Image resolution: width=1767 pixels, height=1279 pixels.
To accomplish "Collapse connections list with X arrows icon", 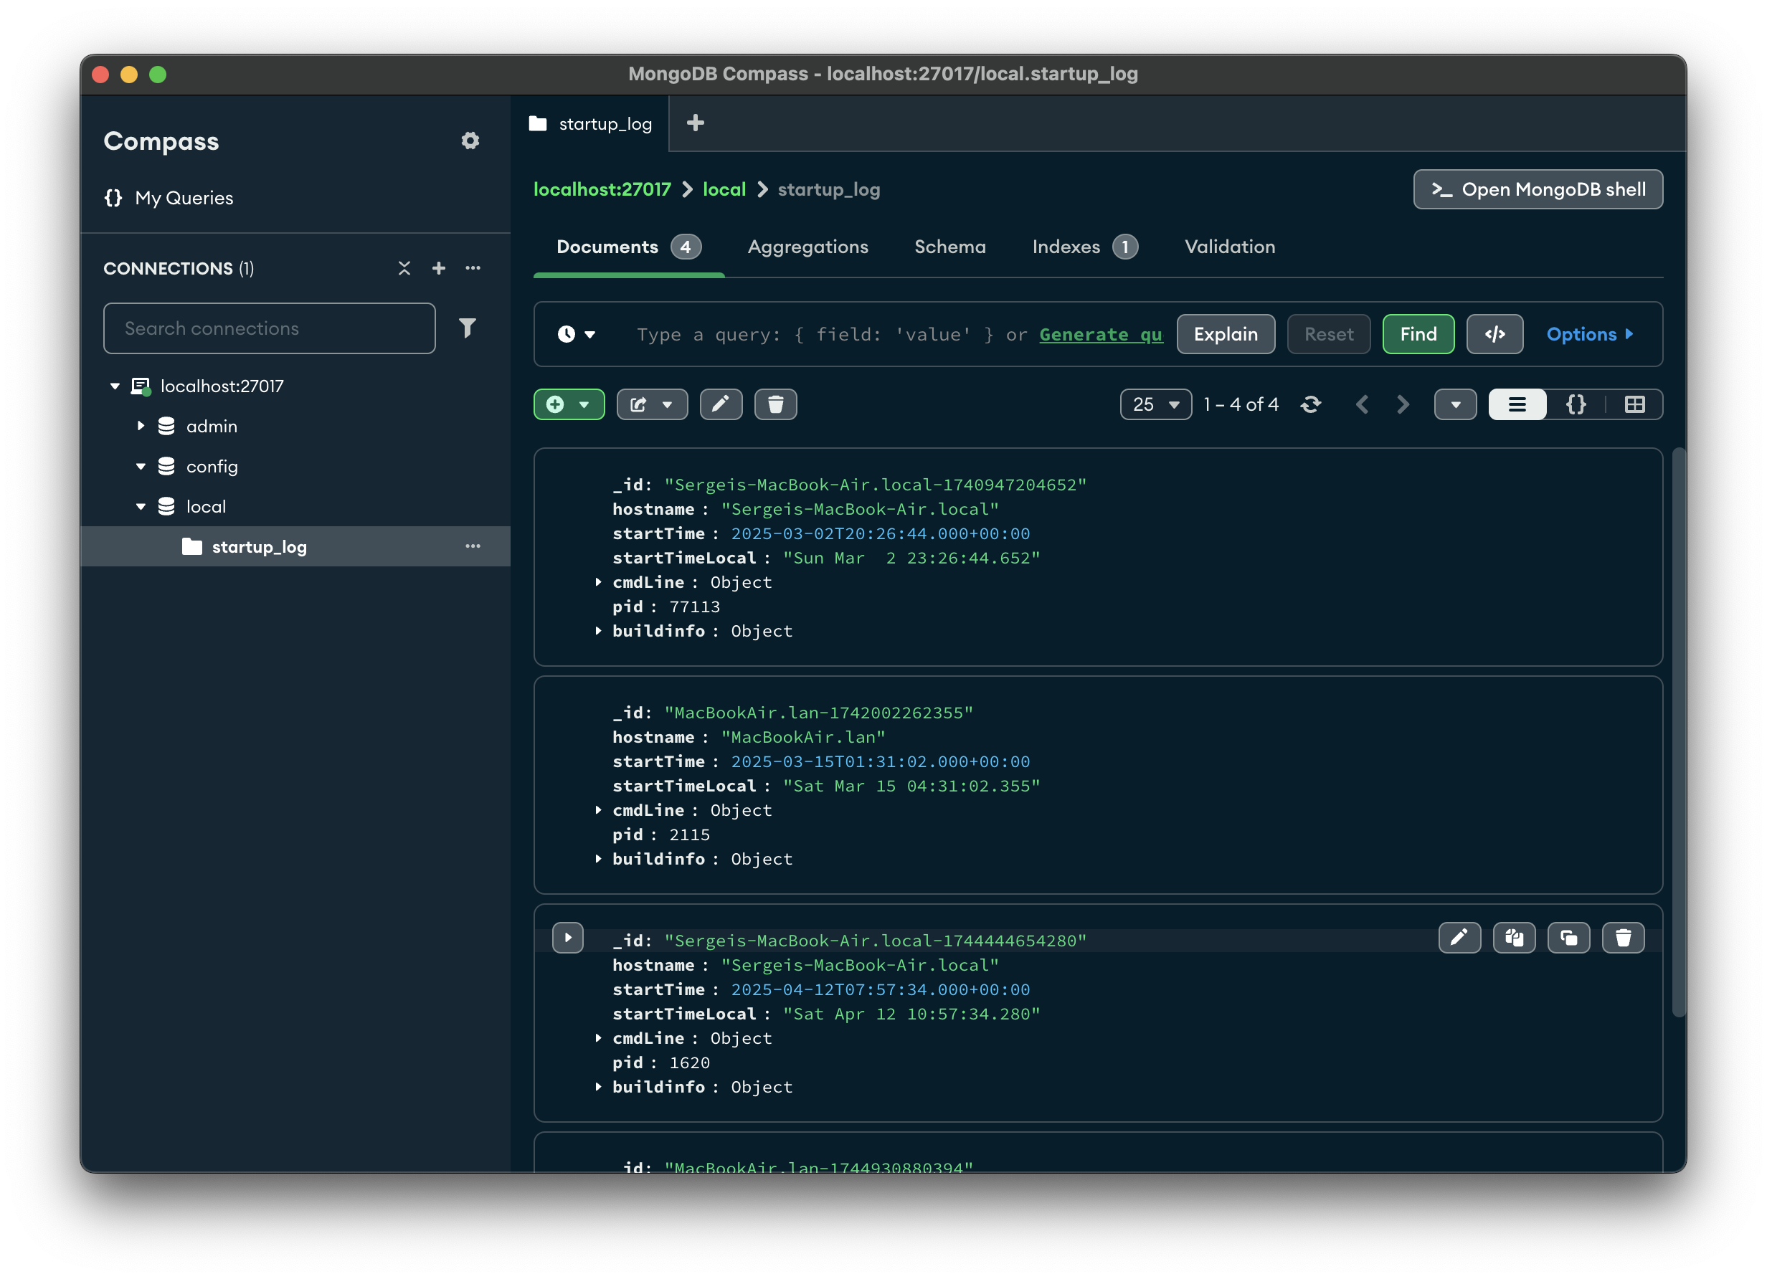I will (404, 268).
